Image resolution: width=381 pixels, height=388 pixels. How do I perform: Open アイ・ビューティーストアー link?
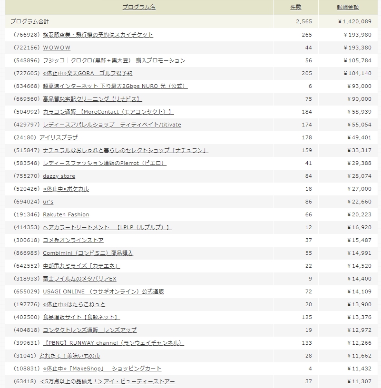[x=107, y=382]
